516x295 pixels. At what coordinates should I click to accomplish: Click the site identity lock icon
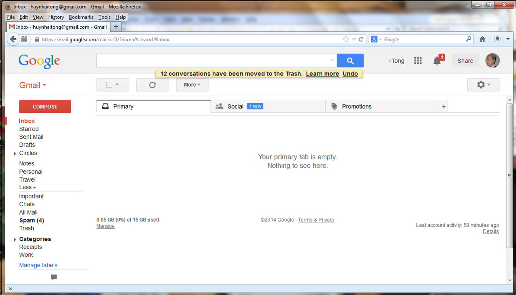[x=37, y=39]
